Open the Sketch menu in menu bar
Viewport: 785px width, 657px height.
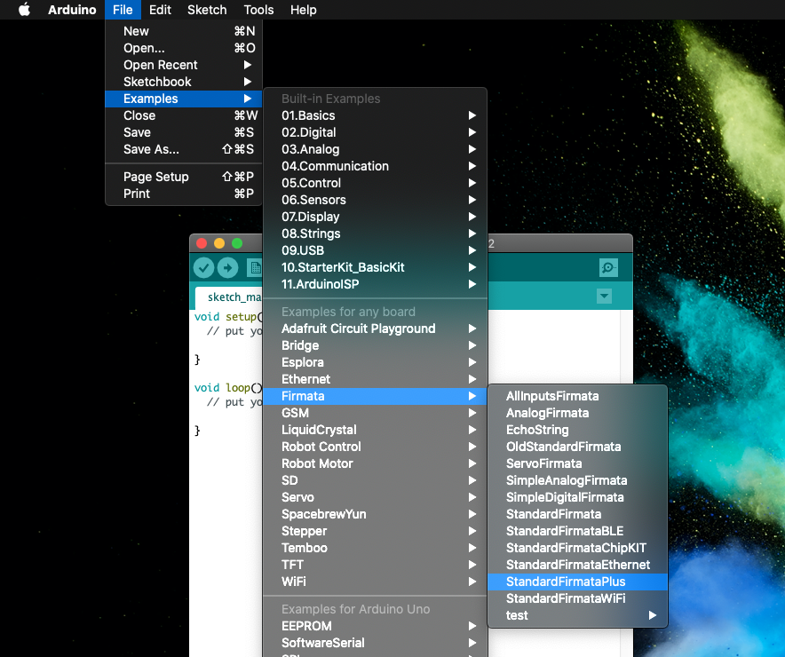click(x=207, y=10)
